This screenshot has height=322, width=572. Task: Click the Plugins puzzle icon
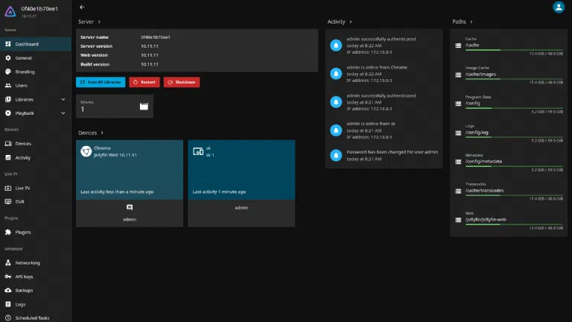(x=8, y=233)
